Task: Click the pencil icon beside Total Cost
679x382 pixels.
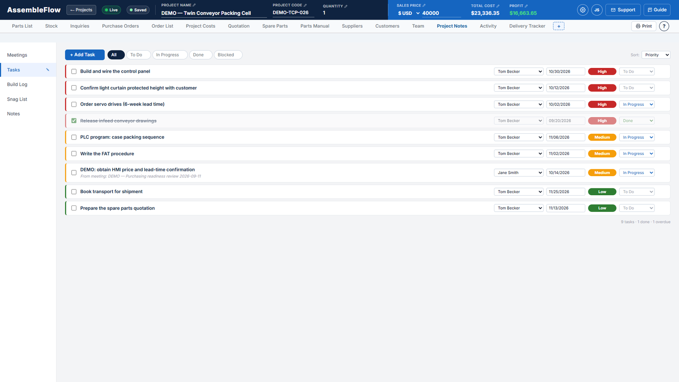Action: click(498, 6)
